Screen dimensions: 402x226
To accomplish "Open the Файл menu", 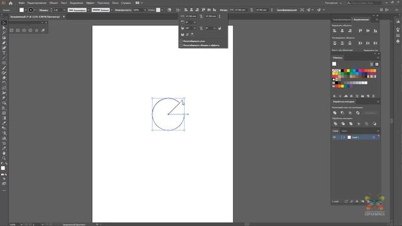I will 21,3.
